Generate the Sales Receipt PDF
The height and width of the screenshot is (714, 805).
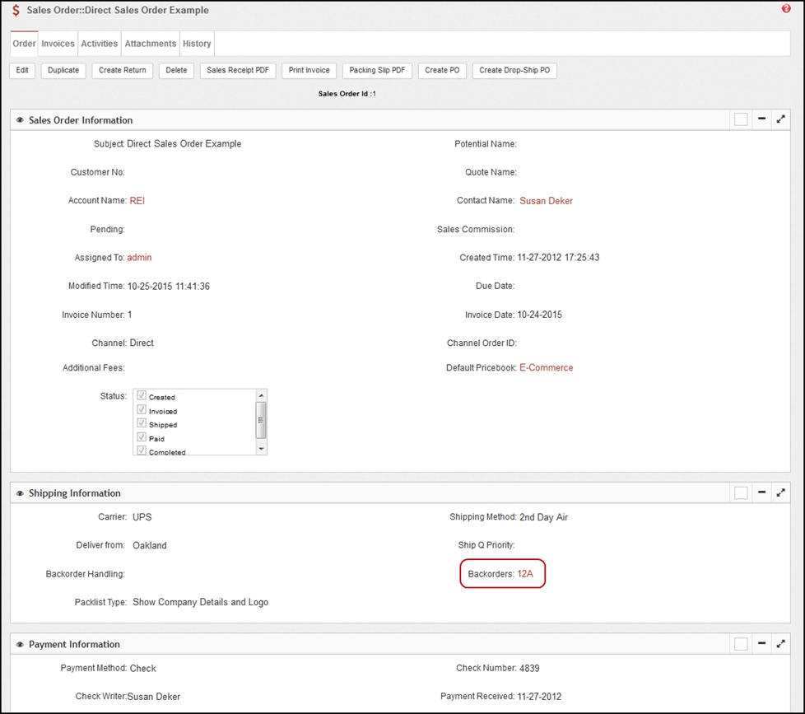[238, 70]
